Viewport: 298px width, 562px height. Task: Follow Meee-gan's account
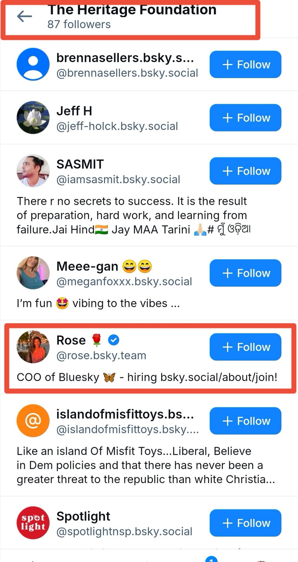point(245,273)
